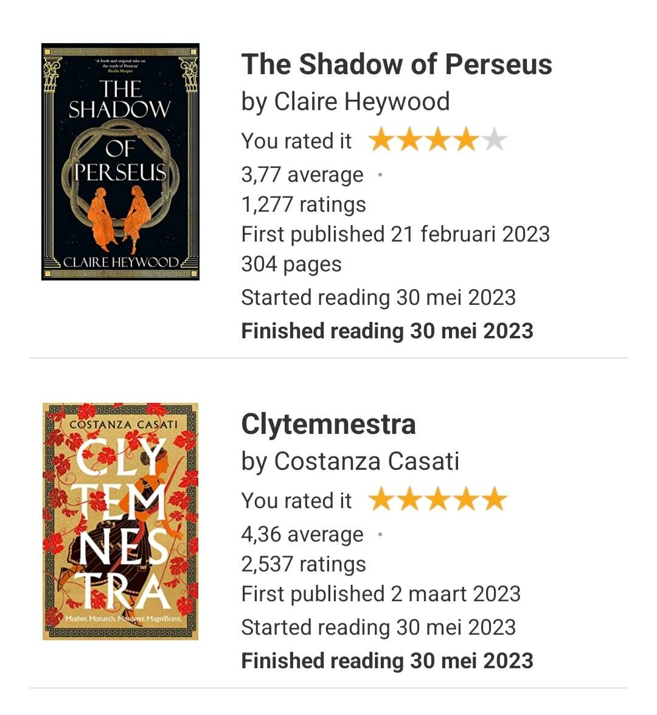
Task: Select first star on Shadow of Perseus rating
Action: point(381,141)
